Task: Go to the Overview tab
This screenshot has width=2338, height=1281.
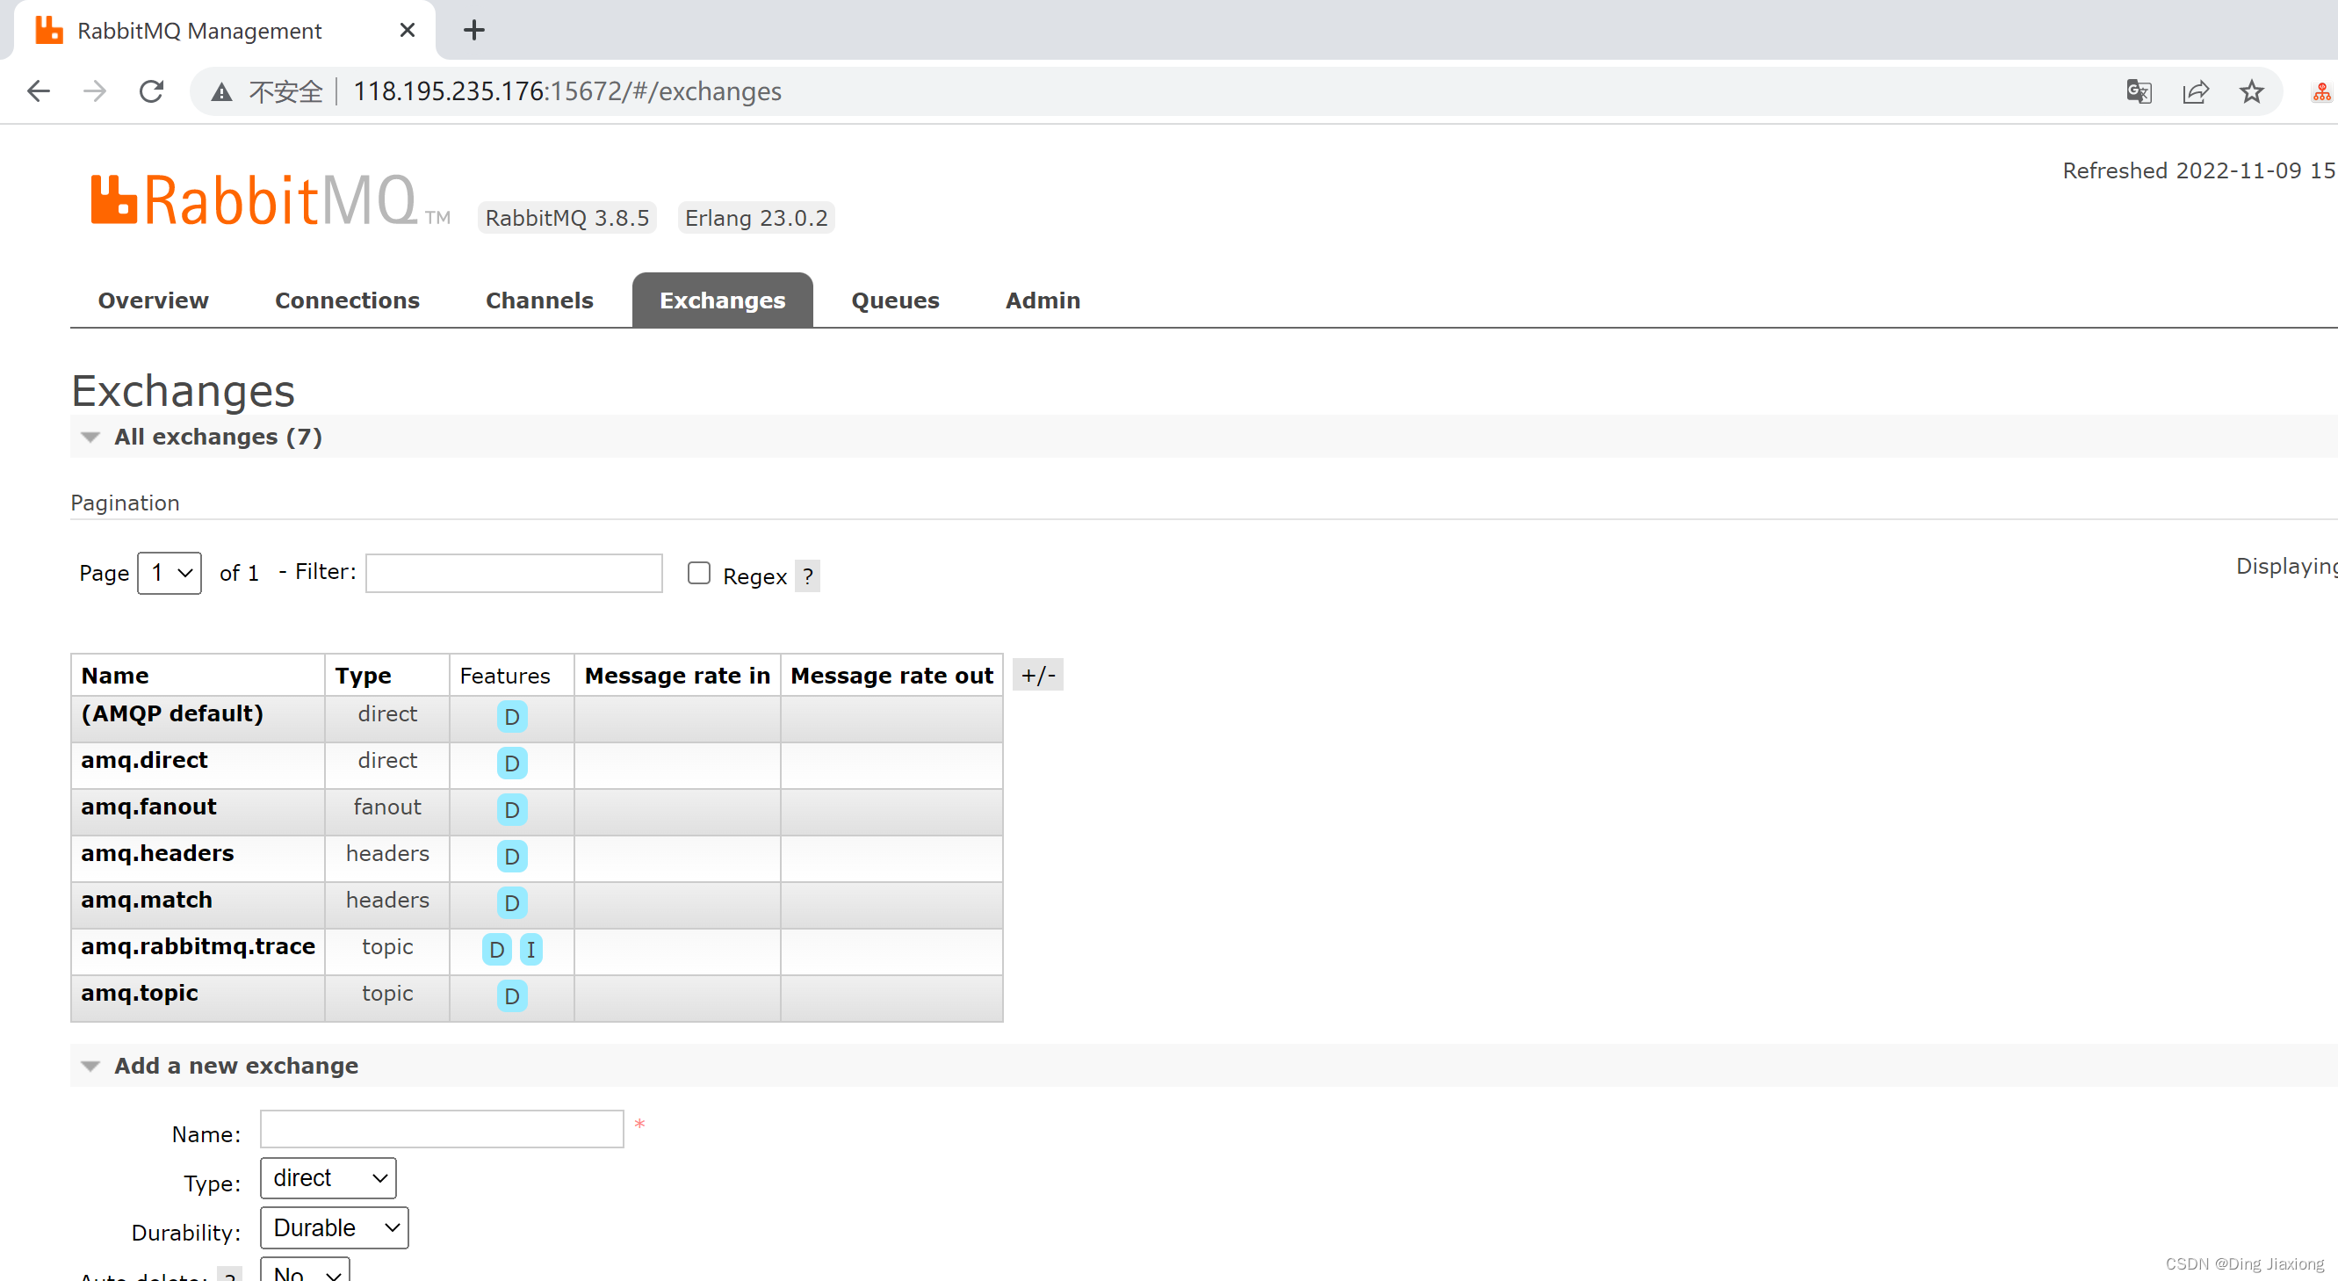Action: tap(154, 300)
